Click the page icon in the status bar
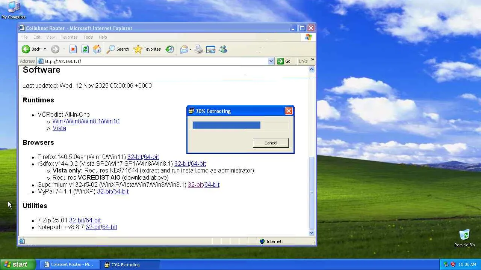The width and height of the screenshot is (481, 270). click(22, 241)
